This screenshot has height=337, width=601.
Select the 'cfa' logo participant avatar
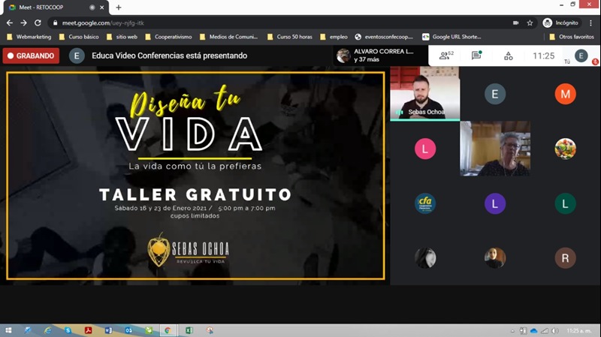pyautogui.click(x=425, y=203)
